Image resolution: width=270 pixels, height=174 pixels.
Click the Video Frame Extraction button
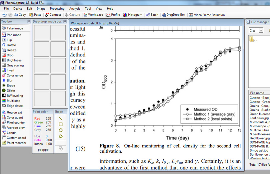(207, 15)
